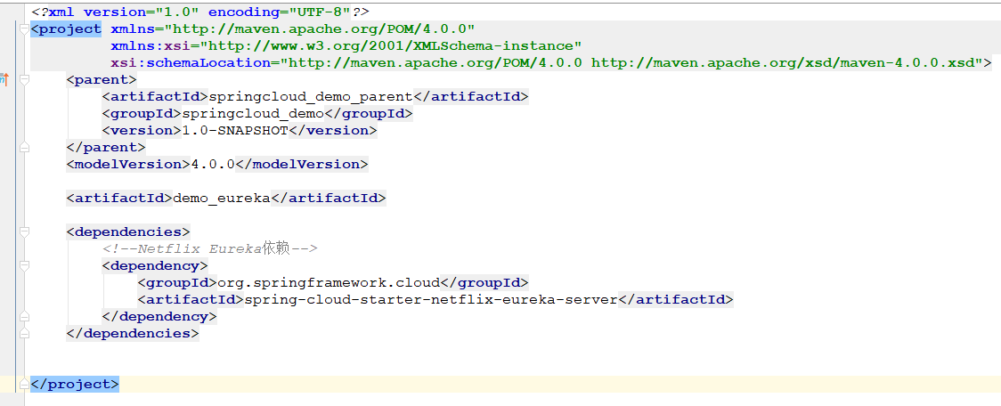Collapse the opening dependency tag fold marker
This screenshot has width=1001, height=406.
coord(24,265)
